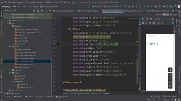Collapse the drawable folder
Image resolution: width=181 pixels, height=101 pixels.
(x=10, y=26)
